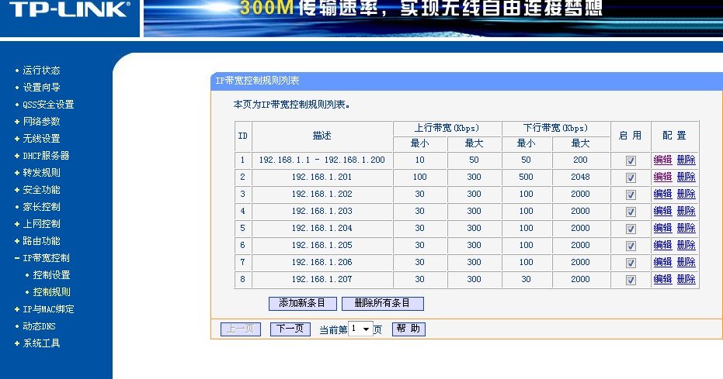Select the 192.168.1.1 - 192.168.1.200 description cell
Viewport: 723px width, 379px height.
322,160
